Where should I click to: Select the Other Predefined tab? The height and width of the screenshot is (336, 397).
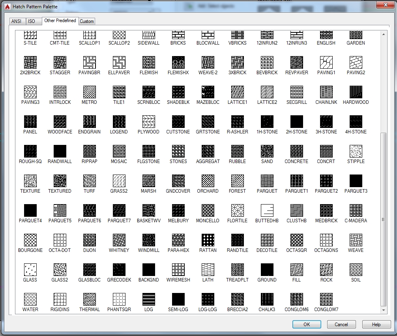[60, 21]
